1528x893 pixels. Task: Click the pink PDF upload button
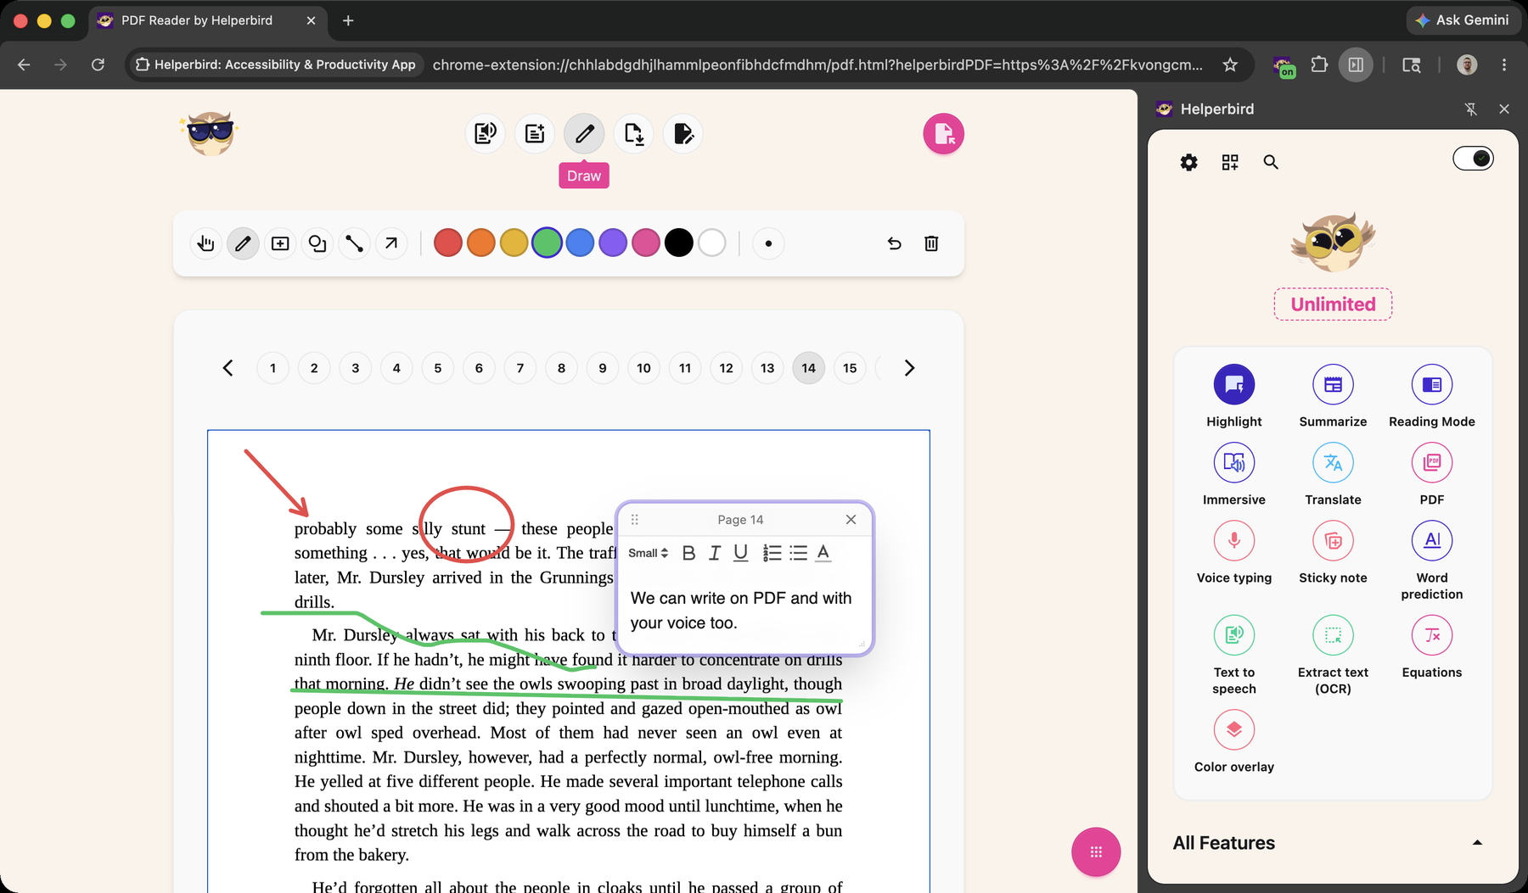coord(943,134)
